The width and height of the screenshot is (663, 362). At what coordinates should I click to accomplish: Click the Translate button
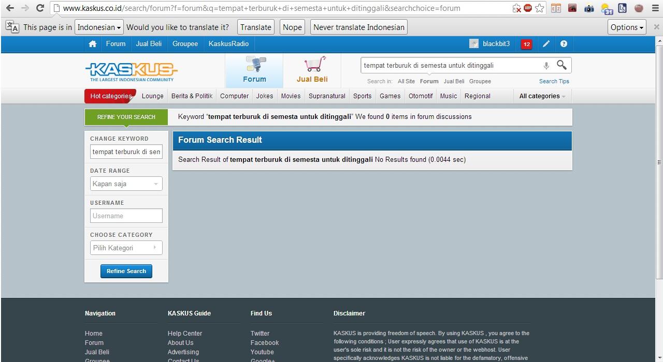coord(256,27)
